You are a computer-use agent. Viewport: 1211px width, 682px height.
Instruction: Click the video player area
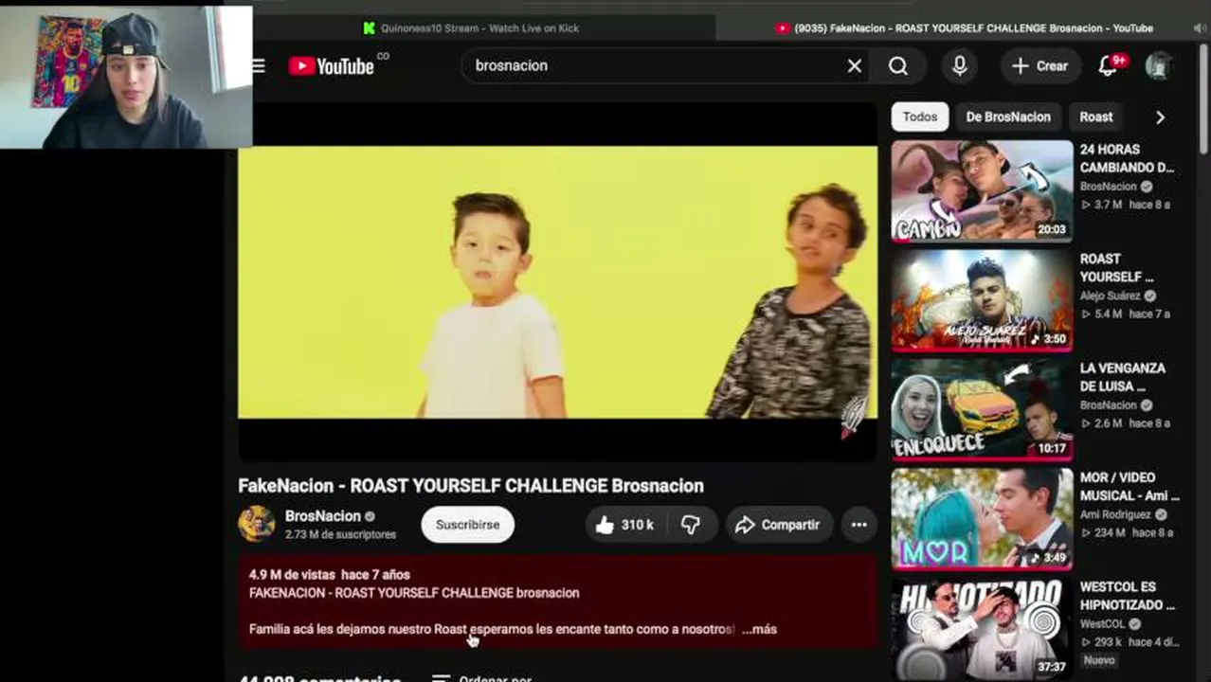(x=557, y=281)
